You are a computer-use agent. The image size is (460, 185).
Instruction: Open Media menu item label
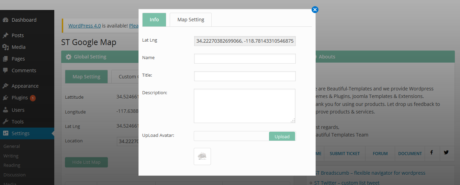[x=19, y=47]
